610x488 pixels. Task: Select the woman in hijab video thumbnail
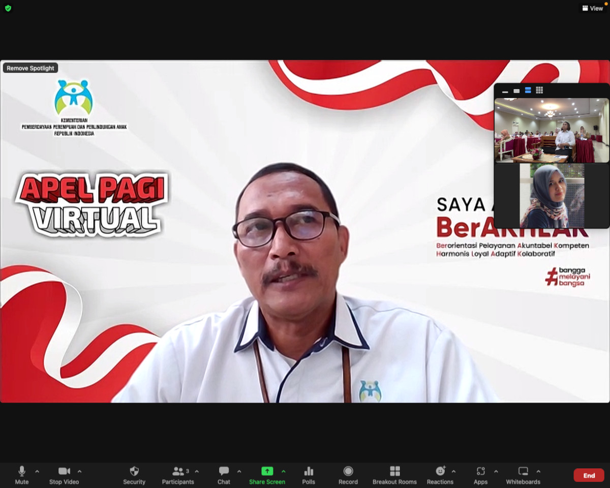pyautogui.click(x=552, y=196)
